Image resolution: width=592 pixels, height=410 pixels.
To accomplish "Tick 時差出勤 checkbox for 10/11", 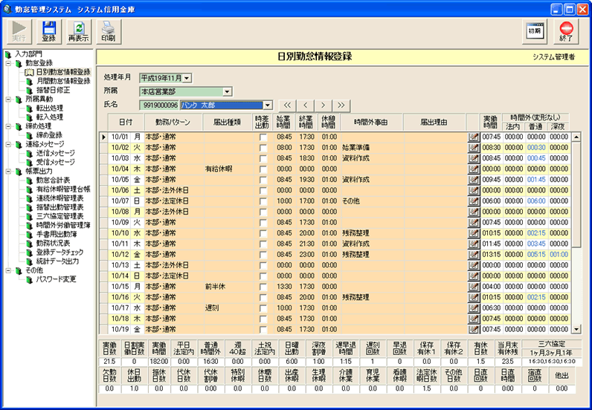I will coord(263,244).
